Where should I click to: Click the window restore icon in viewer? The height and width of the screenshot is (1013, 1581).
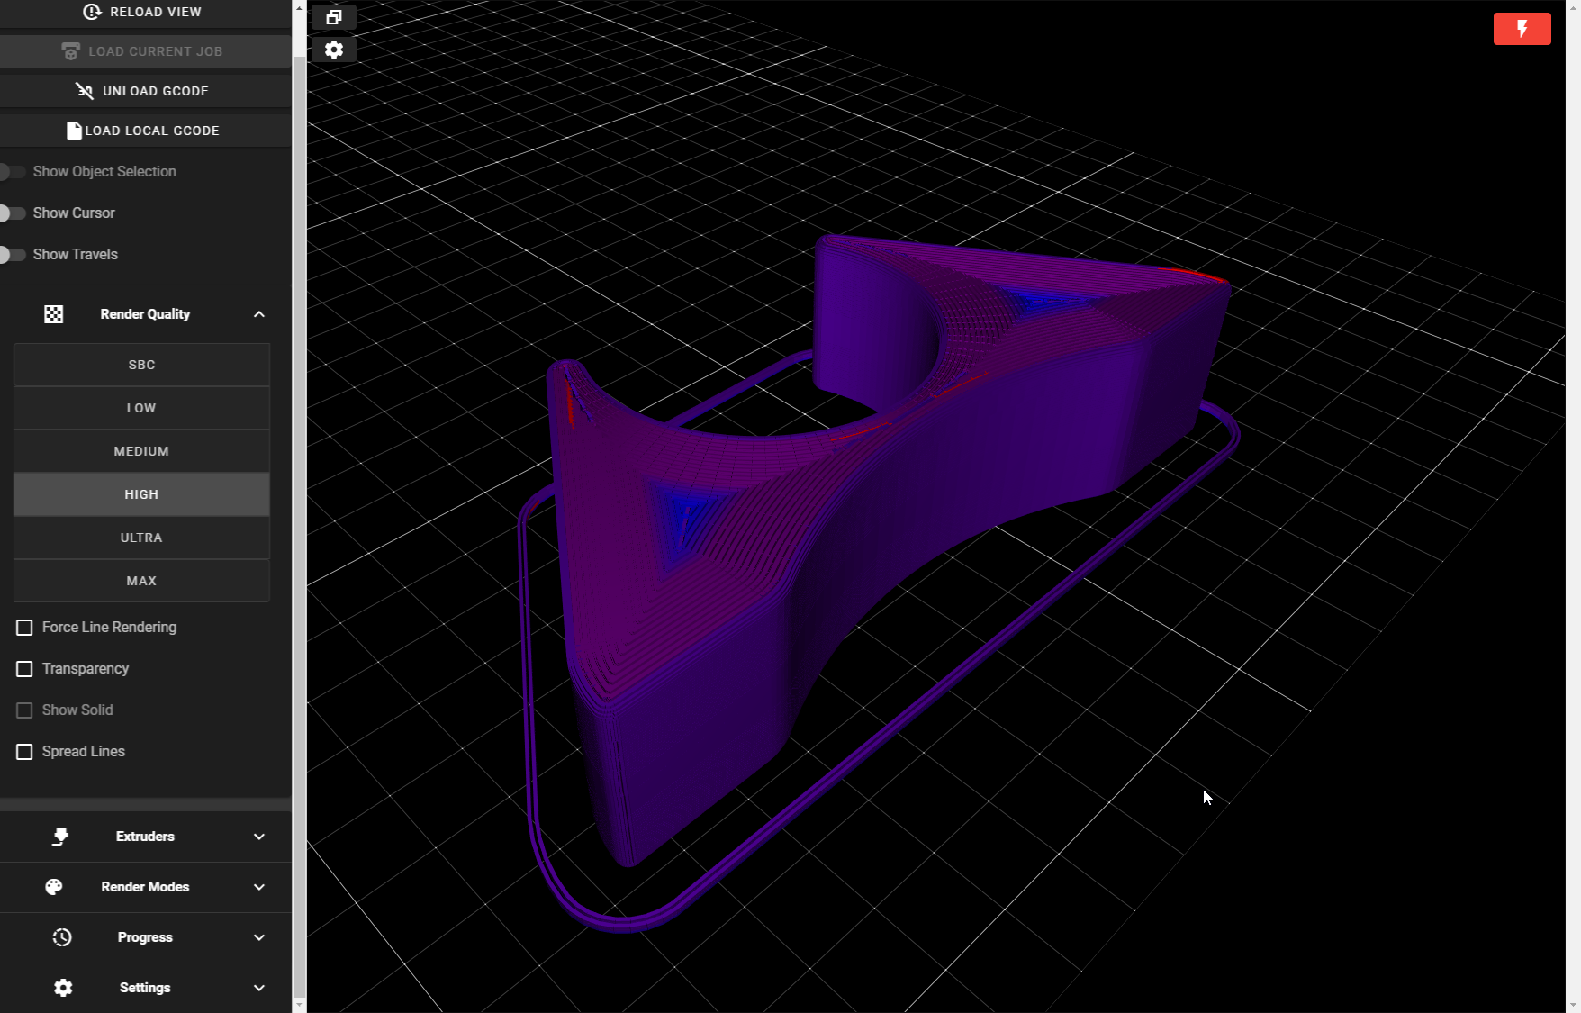pyautogui.click(x=334, y=17)
